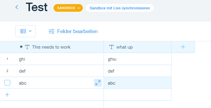Add a new field with plus icon
The height and width of the screenshot is (108, 211).
183,47
